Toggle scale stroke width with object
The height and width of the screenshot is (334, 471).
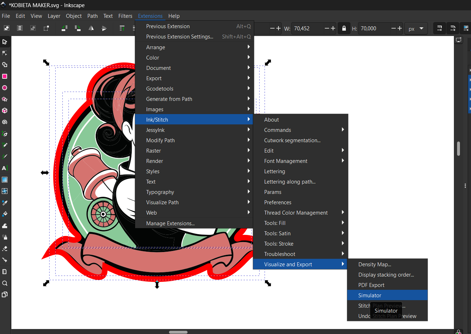point(439,28)
